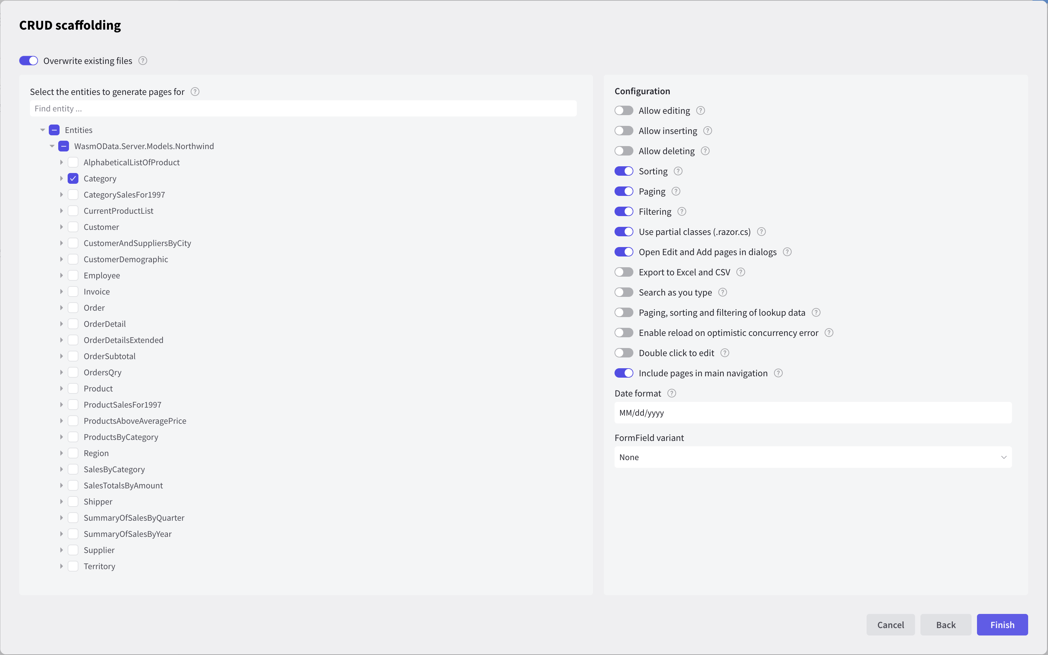Toggle the WasmOData.Server.Models.Northwind checkbox

click(64, 146)
